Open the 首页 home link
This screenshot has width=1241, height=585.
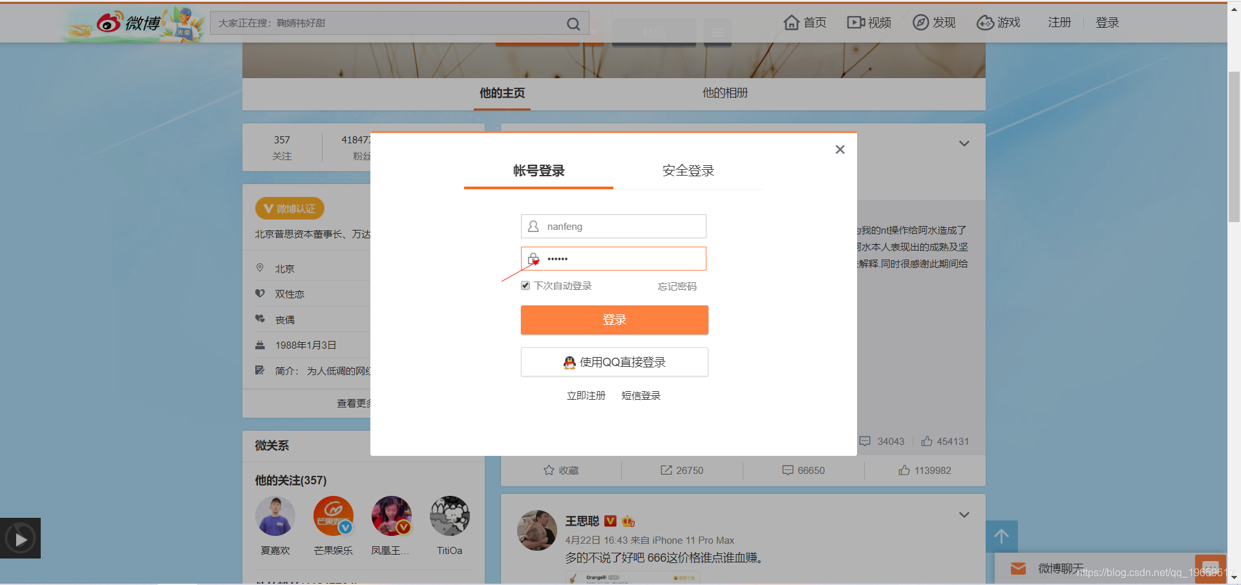coord(805,23)
